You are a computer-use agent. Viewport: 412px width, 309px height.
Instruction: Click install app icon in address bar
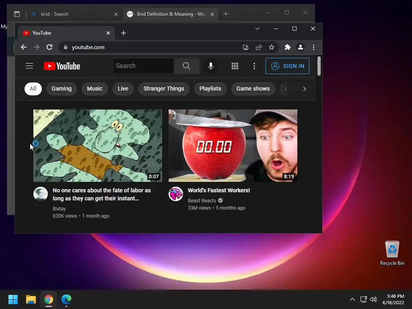coord(246,47)
